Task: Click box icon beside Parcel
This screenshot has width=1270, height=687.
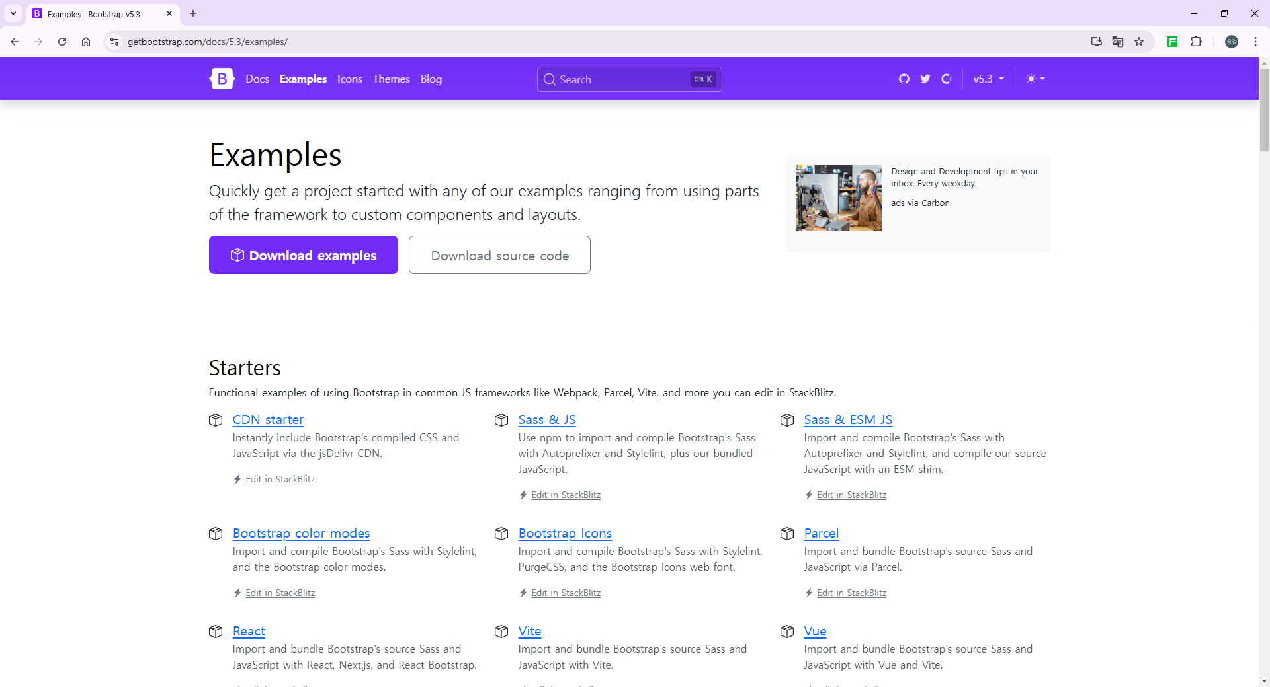Action: tap(787, 534)
